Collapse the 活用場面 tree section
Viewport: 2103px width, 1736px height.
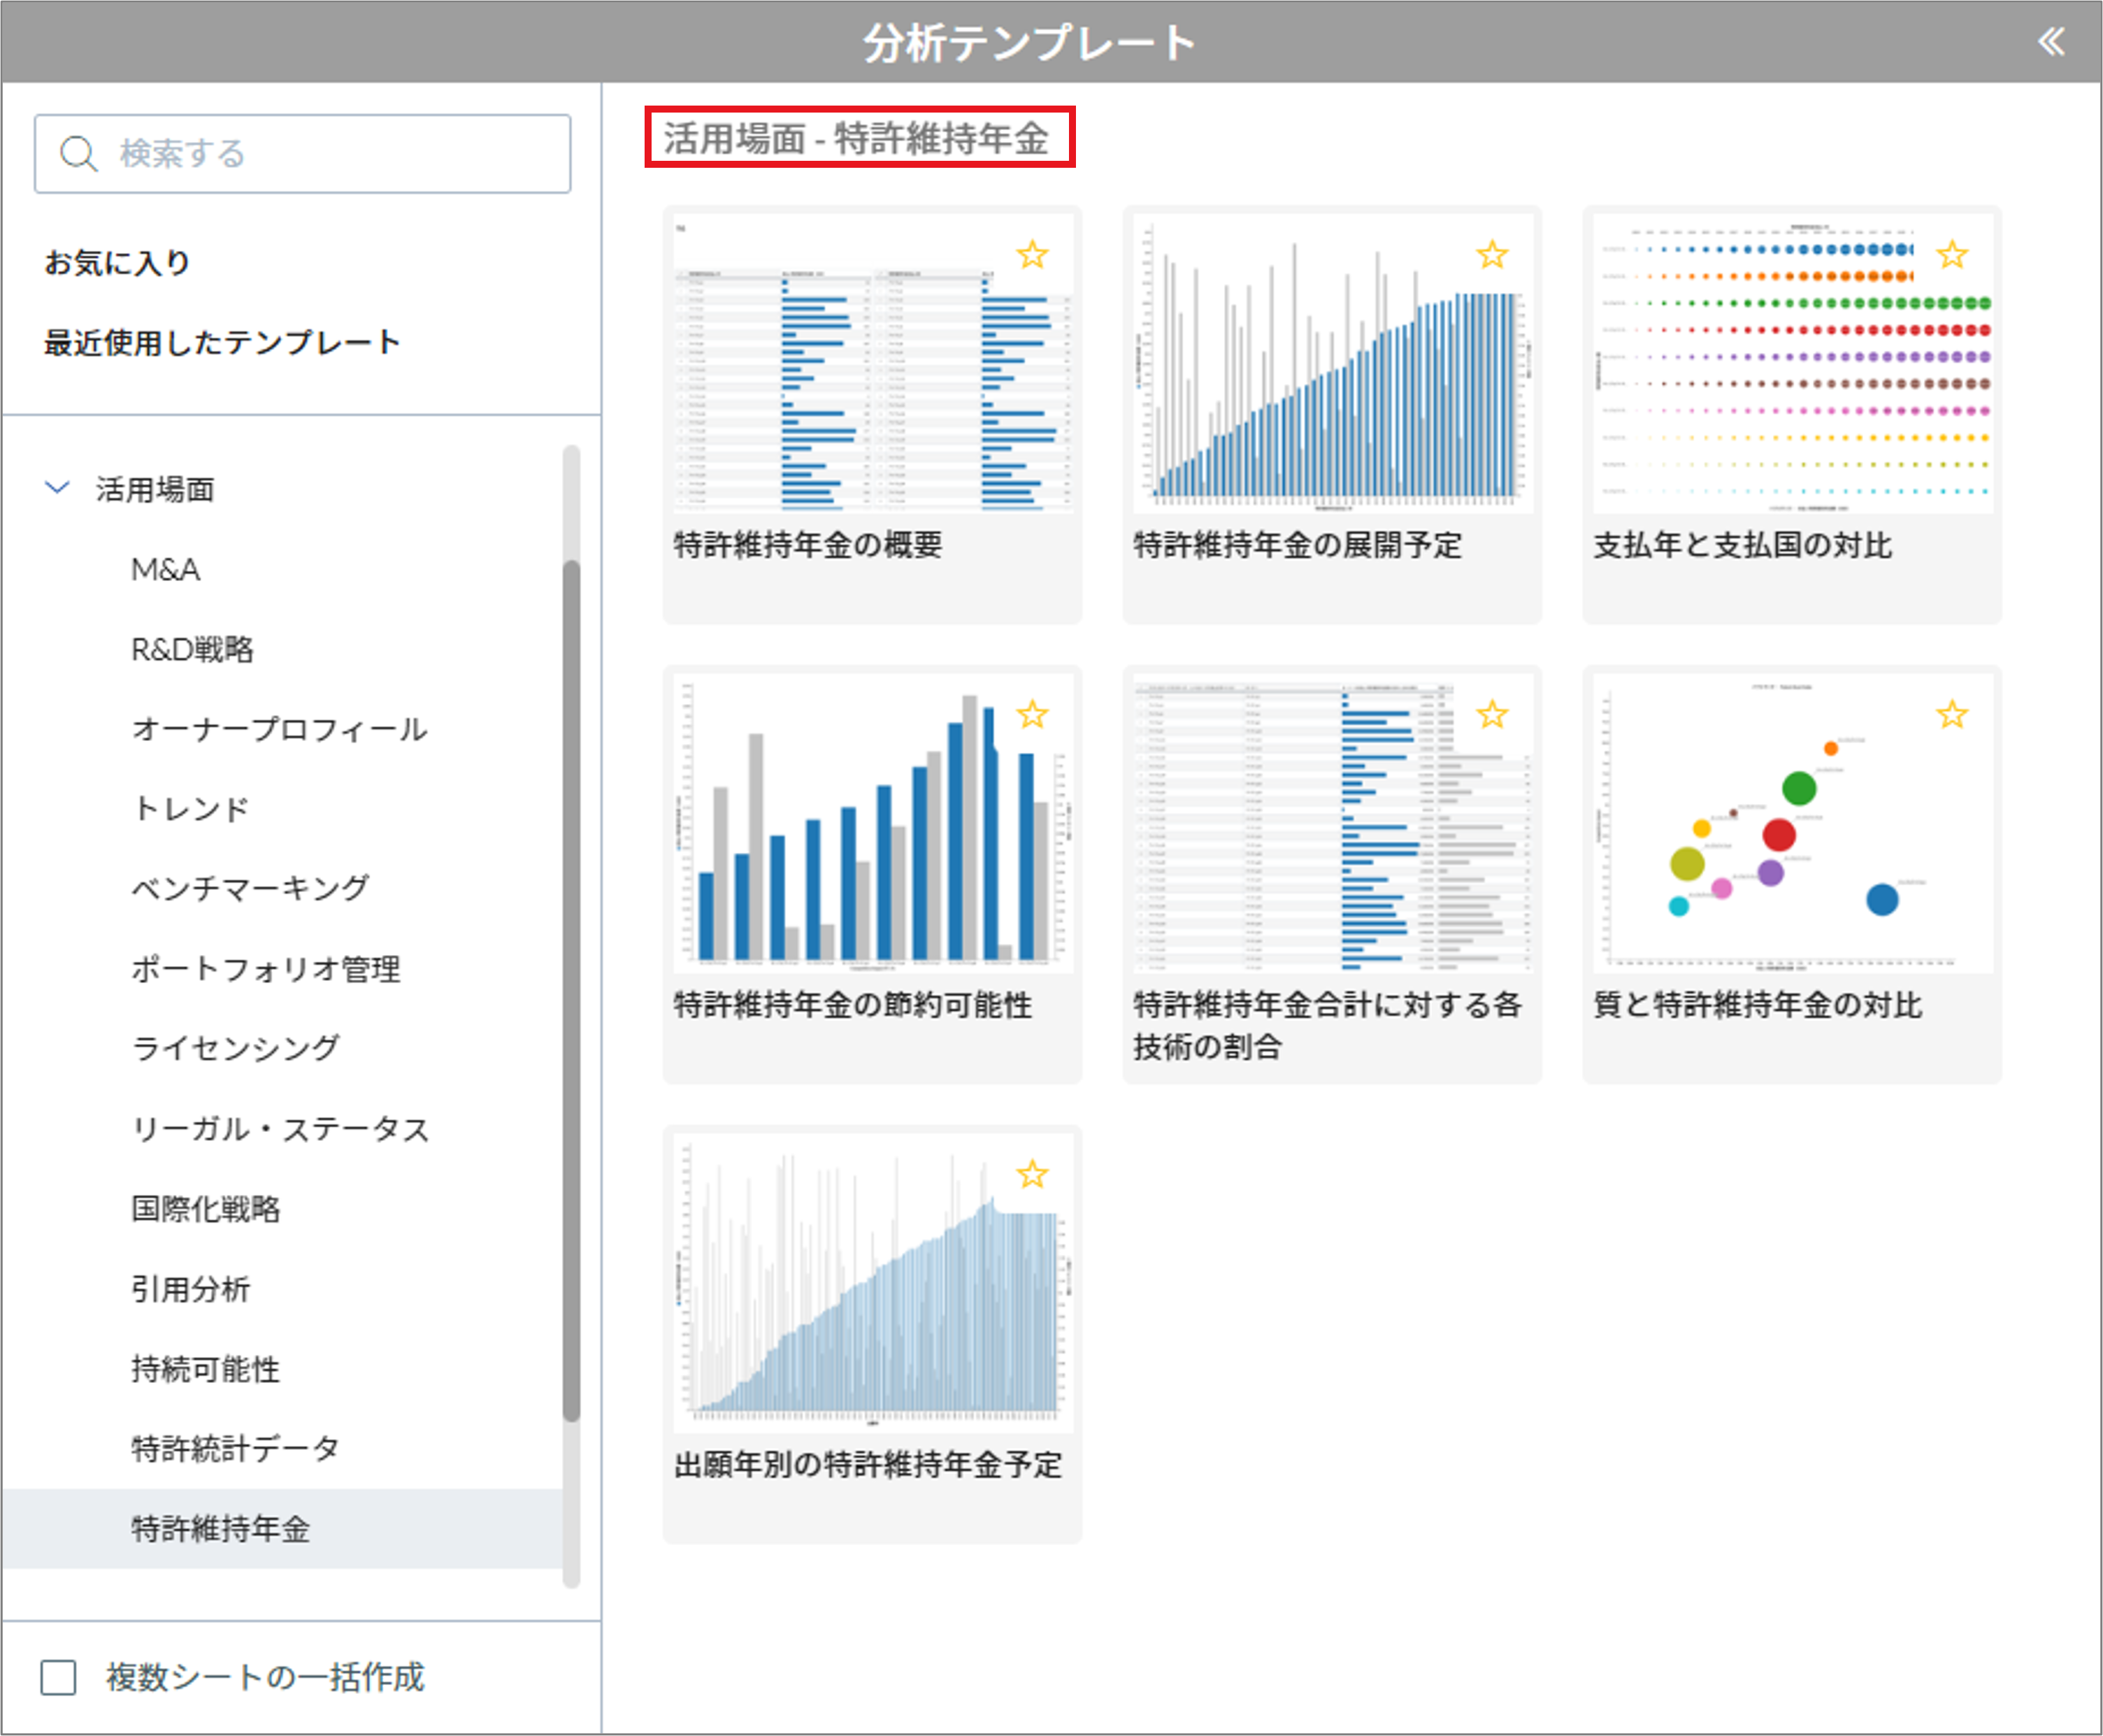(x=57, y=488)
